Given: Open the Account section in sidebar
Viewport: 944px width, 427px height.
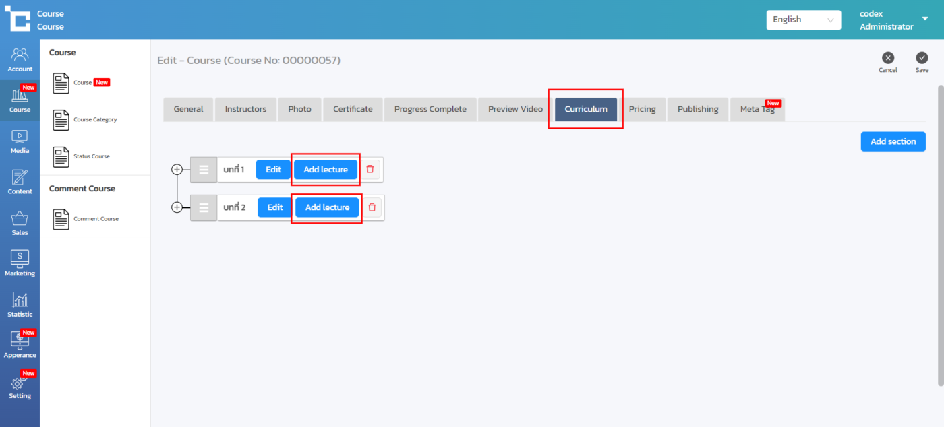Looking at the screenshot, I should pos(20,59).
